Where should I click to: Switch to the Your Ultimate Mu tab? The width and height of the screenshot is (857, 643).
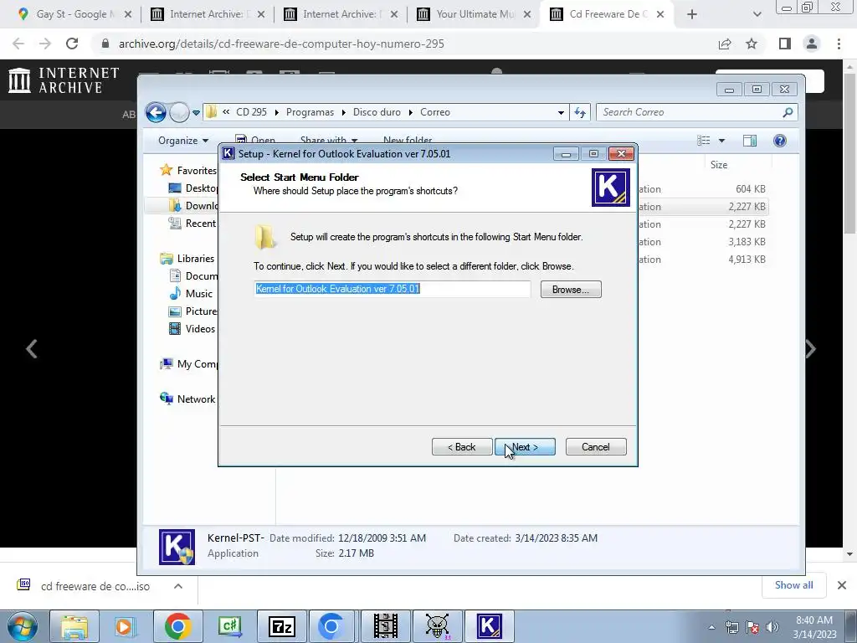(x=473, y=14)
